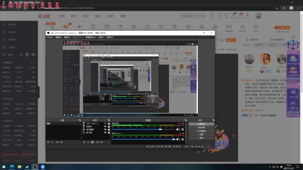This screenshot has width=303, height=170.
Task: Open the heart 关注 icon in Douyu header
Action: (219, 15)
